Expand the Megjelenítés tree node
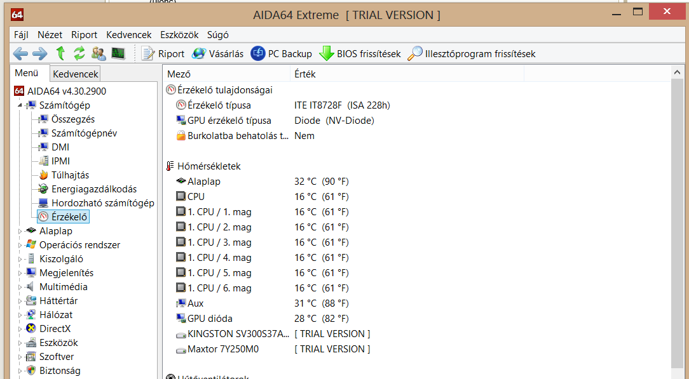Image resolution: width=689 pixels, height=379 pixels. 19,273
